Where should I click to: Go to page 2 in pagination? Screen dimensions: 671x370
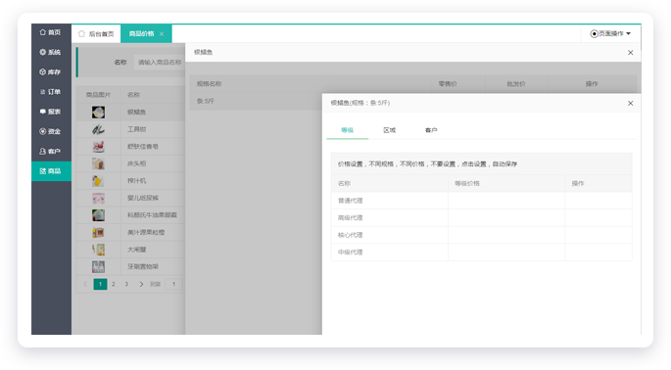[x=114, y=284]
